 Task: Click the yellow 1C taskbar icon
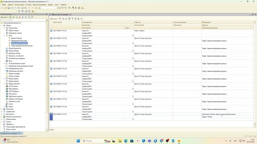pos(179,141)
